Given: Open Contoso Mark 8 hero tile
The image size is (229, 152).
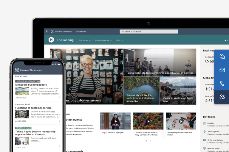Looking at the screenshot, I should tap(141, 91).
